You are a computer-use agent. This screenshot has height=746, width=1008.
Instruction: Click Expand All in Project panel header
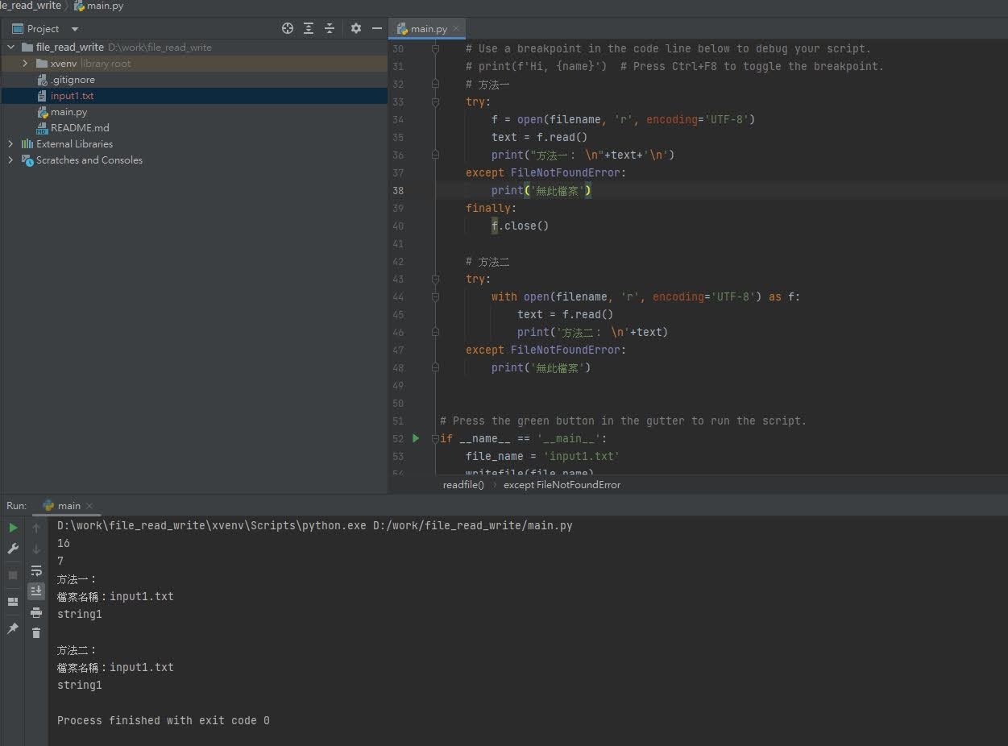pos(309,28)
